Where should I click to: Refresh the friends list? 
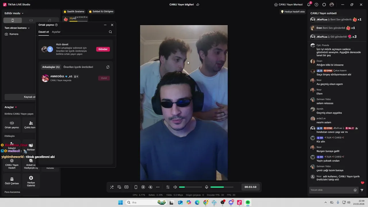(x=108, y=67)
